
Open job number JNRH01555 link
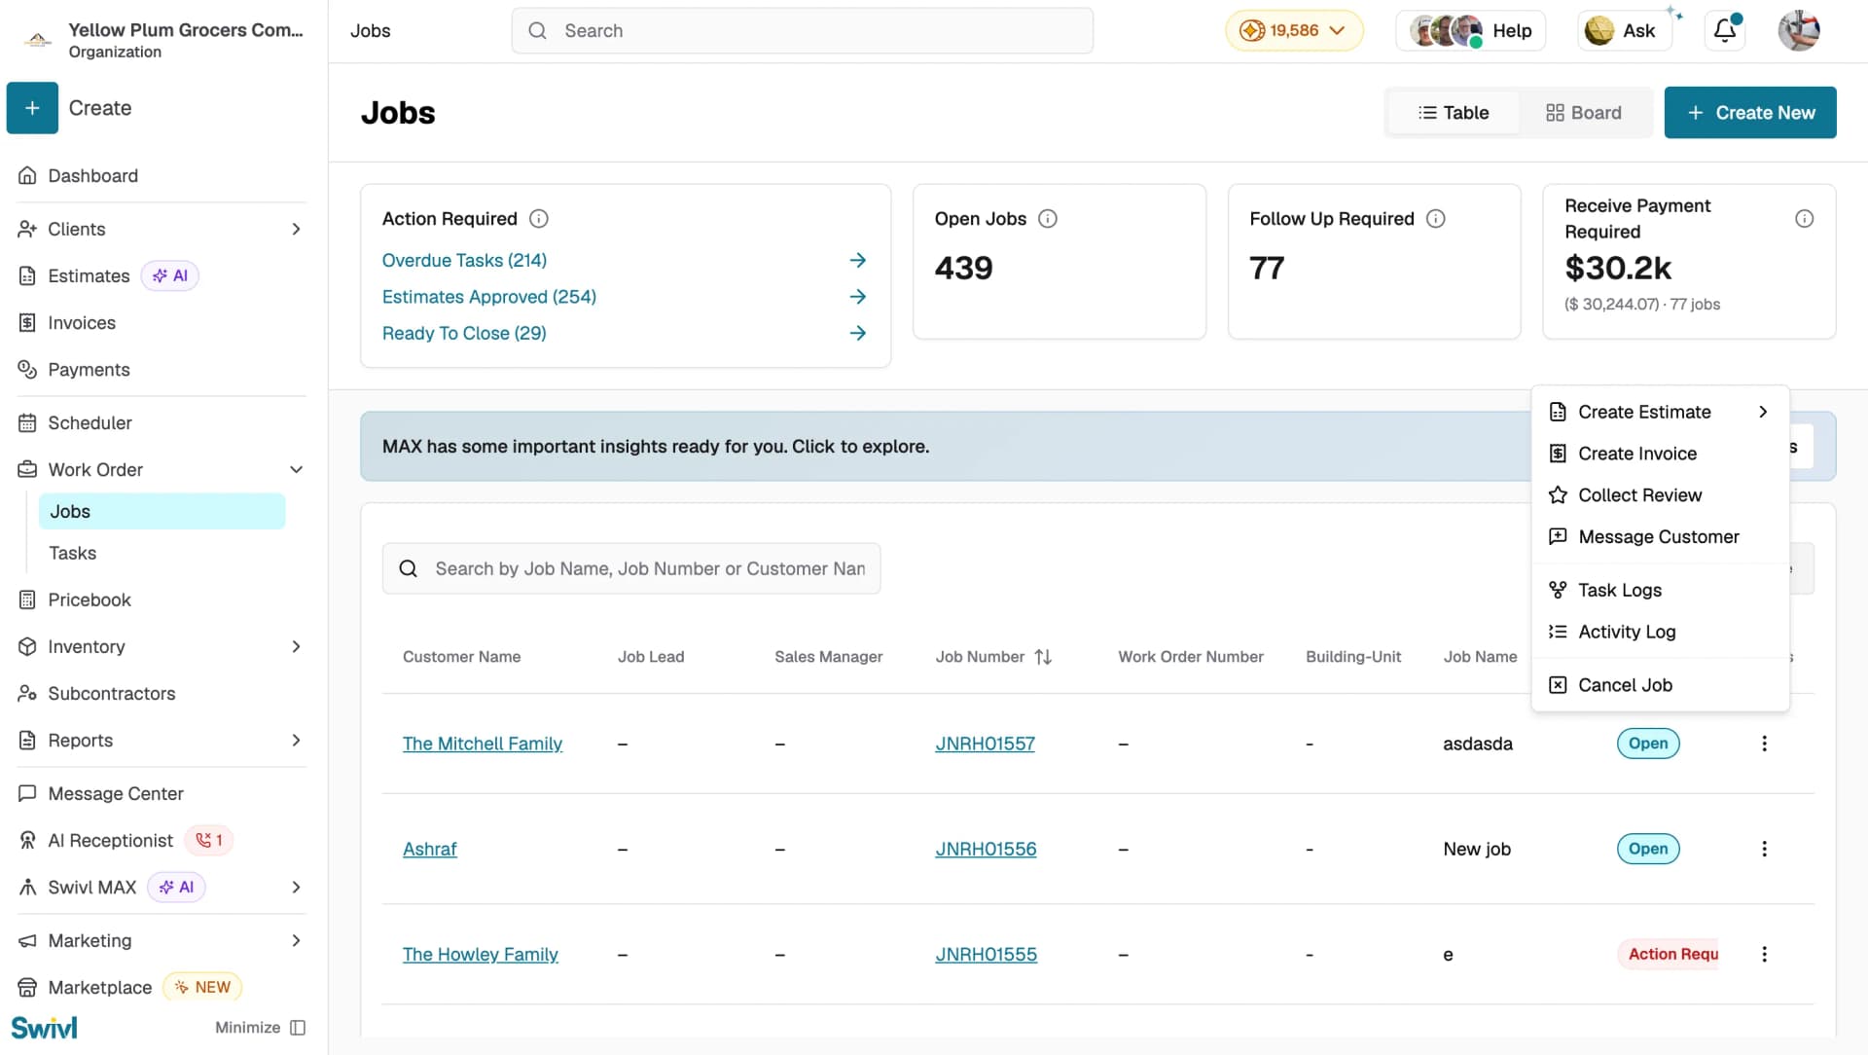pos(986,955)
